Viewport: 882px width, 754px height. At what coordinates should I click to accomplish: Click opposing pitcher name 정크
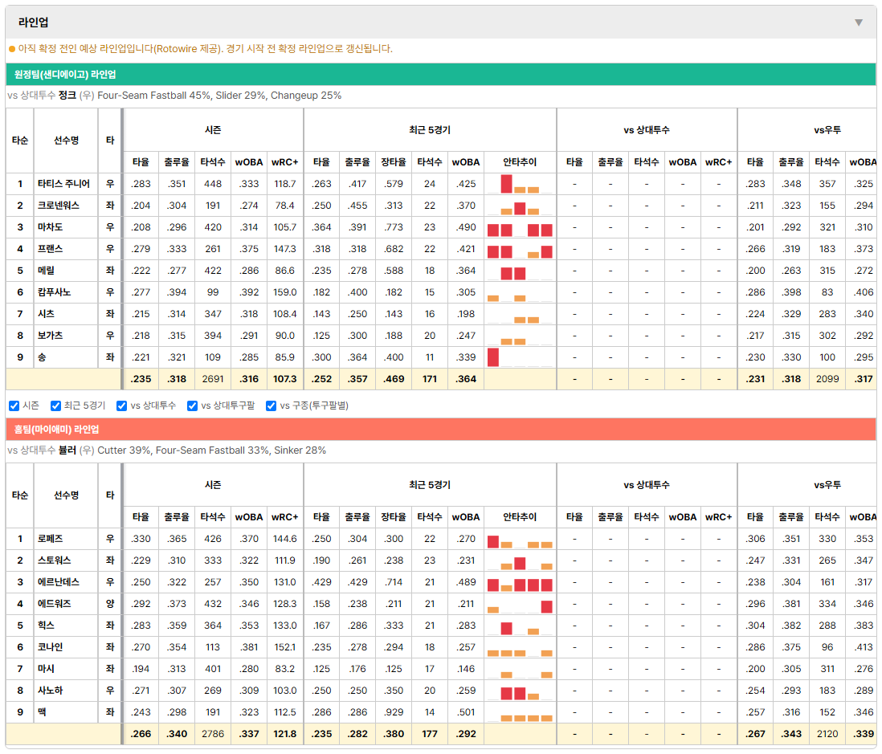[67, 96]
